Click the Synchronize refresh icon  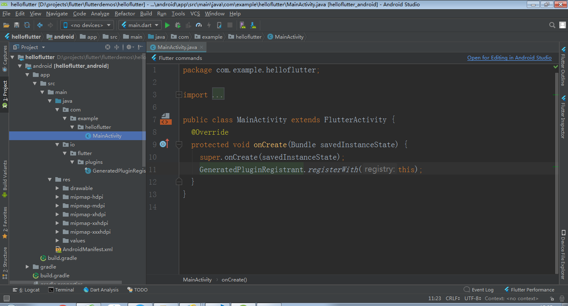coord(27,25)
